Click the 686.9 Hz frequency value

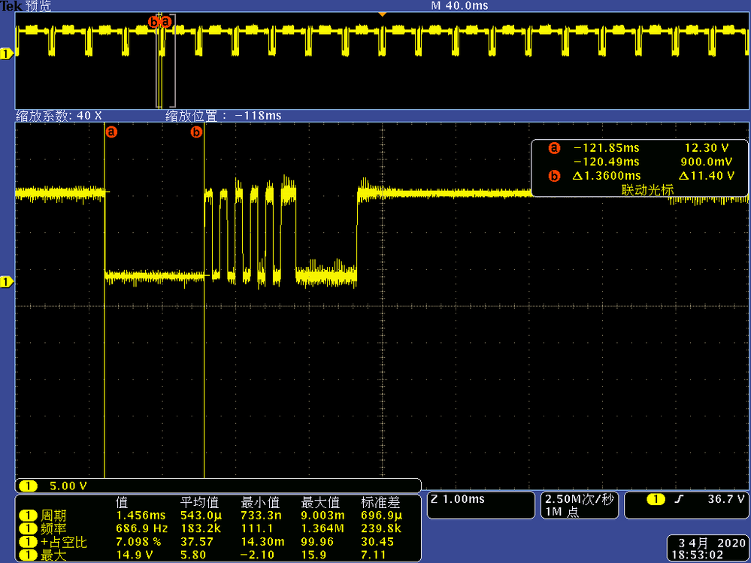coord(142,529)
